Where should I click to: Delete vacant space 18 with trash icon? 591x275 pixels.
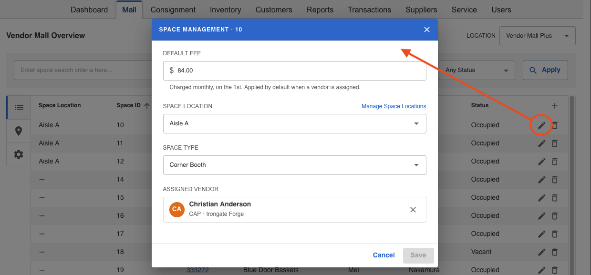tap(555, 252)
